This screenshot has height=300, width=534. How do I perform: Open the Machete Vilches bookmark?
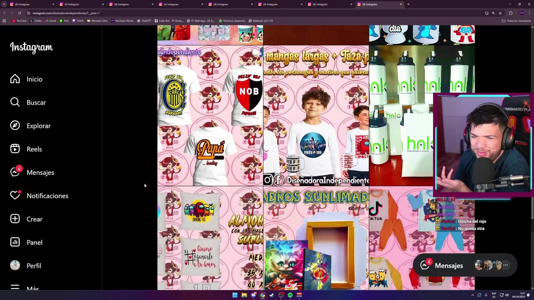122,21
